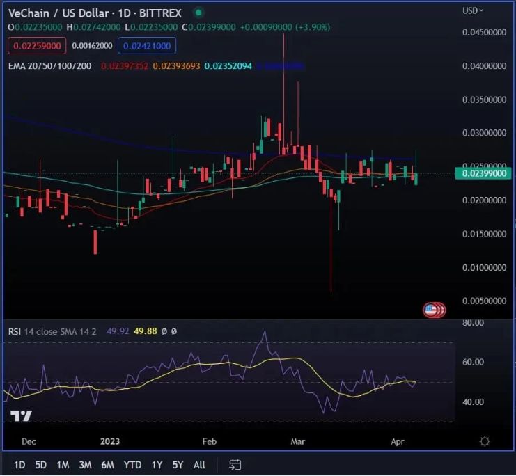The width and height of the screenshot is (516, 476).
Task: Click the Mar label on time axis
Action: [298, 441]
